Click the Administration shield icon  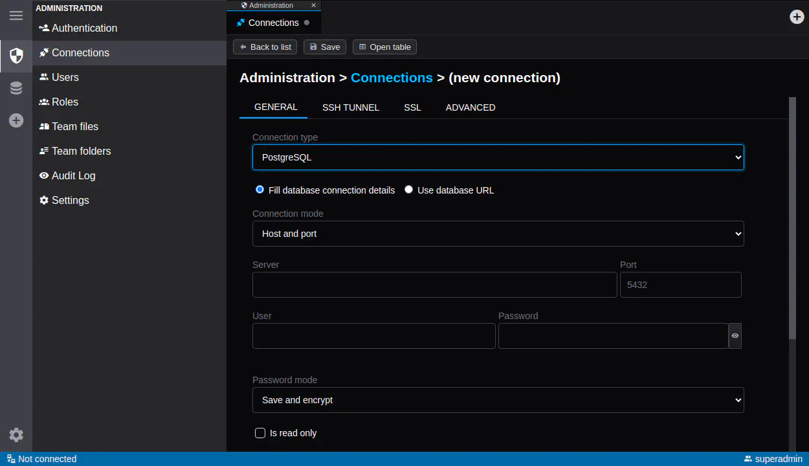16,56
